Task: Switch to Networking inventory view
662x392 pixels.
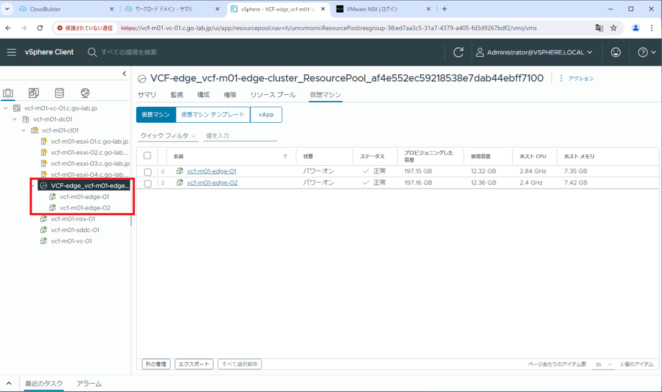Action: point(85,93)
